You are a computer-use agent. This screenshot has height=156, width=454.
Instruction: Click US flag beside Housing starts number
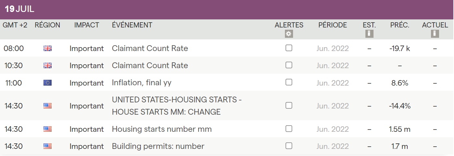click(x=47, y=129)
